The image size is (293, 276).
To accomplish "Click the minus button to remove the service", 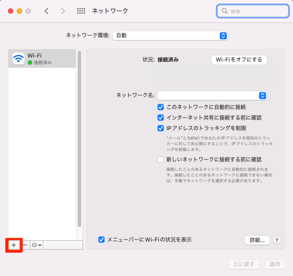I will [x=25, y=245].
